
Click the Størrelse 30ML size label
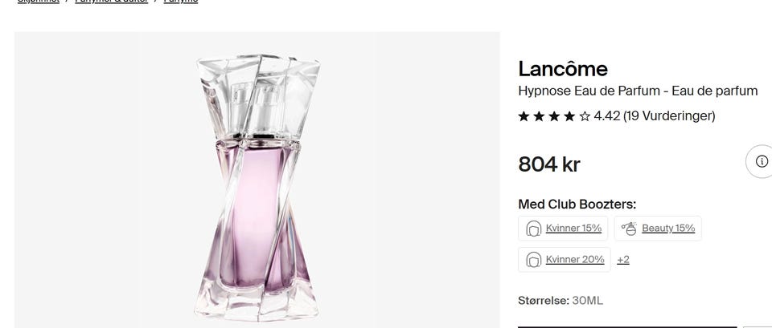pos(560,301)
